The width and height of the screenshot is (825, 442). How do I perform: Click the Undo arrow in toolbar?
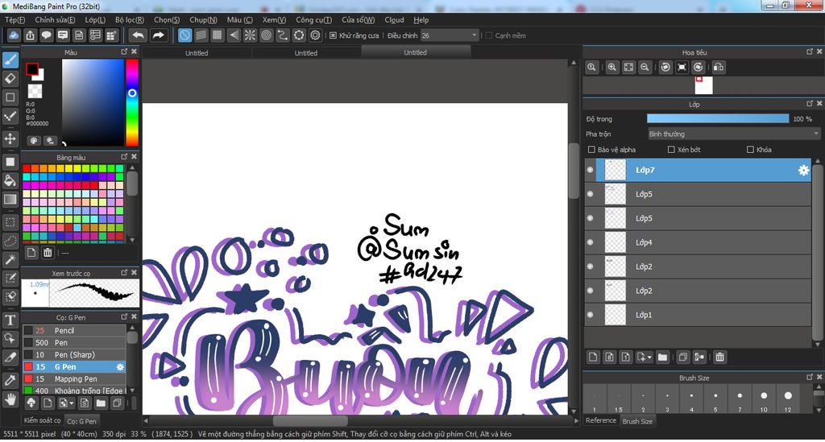click(139, 35)
